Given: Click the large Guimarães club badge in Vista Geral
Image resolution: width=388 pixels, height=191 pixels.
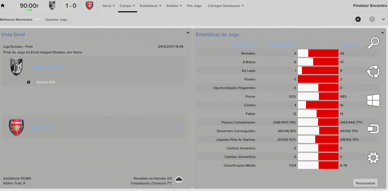Looking at the screenshot, I should 16,67.
